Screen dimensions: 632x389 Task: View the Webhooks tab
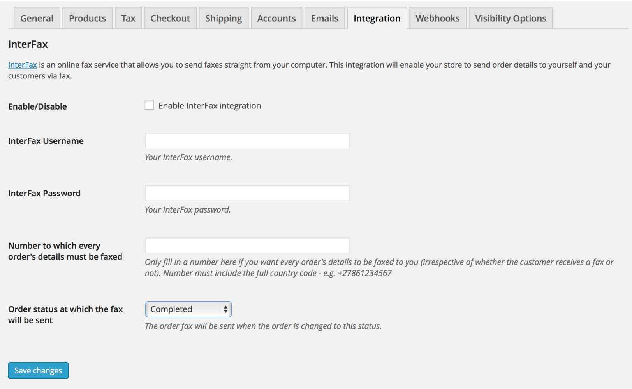(437, 18)
